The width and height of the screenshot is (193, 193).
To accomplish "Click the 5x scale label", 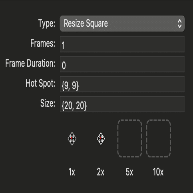I will tap(129, 172).
